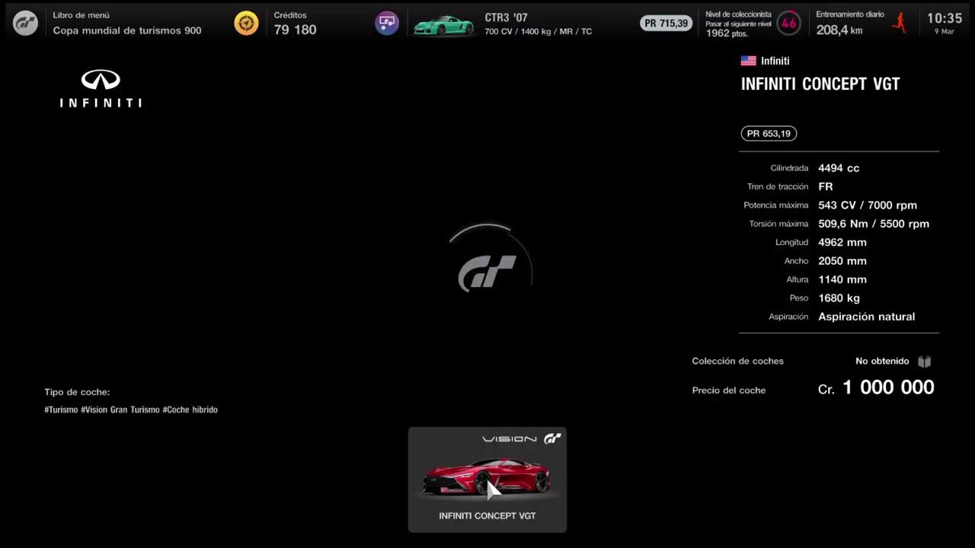Click the 'Infiniti' manufacturer name beside flag

pos(775,61)
